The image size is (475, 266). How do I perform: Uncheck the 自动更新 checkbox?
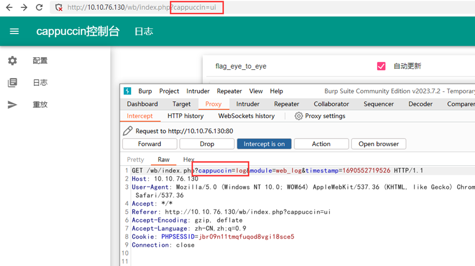[381, 66]
